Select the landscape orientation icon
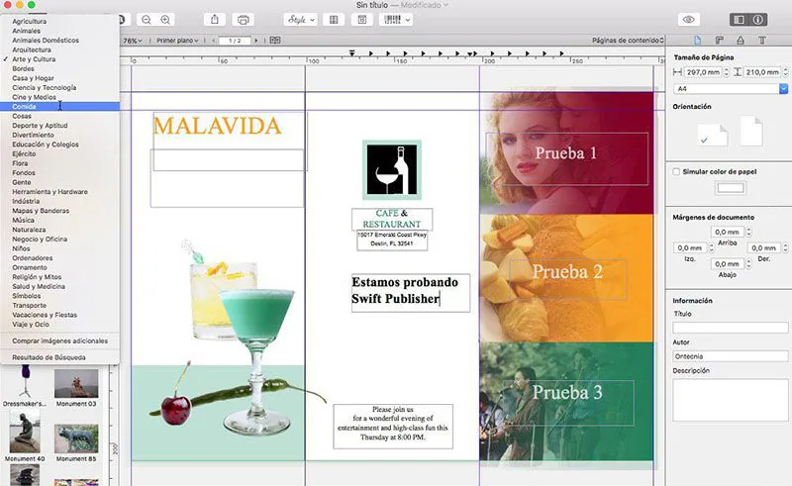792x486 pixels. [x=713, y=135]
